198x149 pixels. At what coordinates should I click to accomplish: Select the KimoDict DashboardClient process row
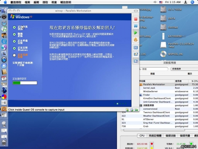pos(169,98)
